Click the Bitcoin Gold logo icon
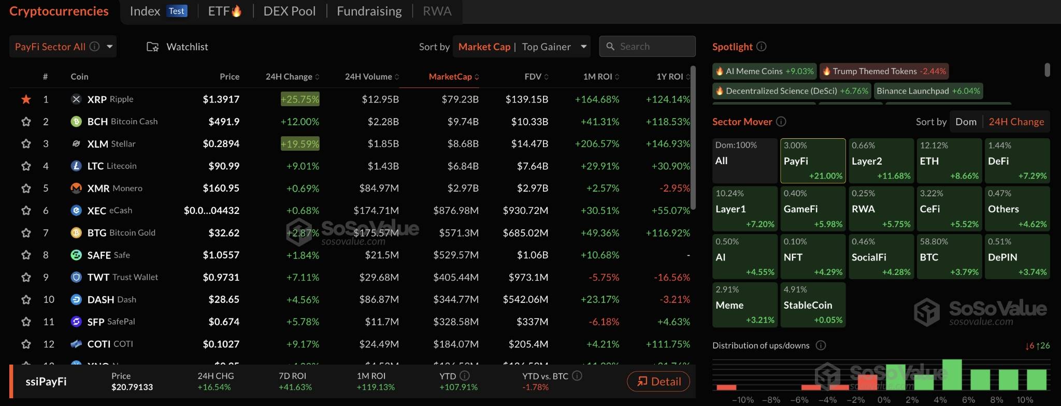 click(76, 233)
